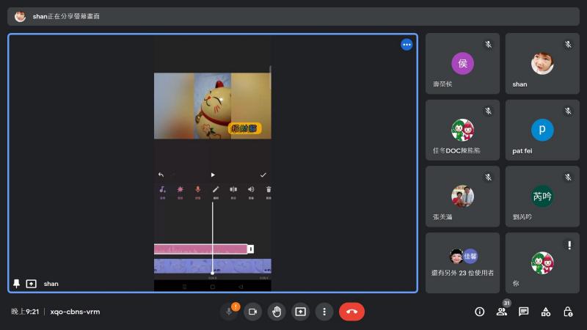Select the 壽榮侯 participant tile

pyautogui.click(x=462, y=63)
